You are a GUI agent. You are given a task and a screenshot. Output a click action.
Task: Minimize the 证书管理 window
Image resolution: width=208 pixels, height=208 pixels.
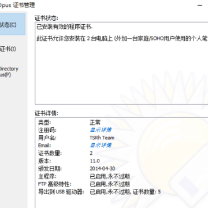200,5
